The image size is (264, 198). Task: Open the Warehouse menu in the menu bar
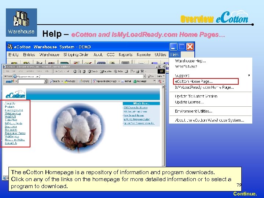(x=49, y=55)
